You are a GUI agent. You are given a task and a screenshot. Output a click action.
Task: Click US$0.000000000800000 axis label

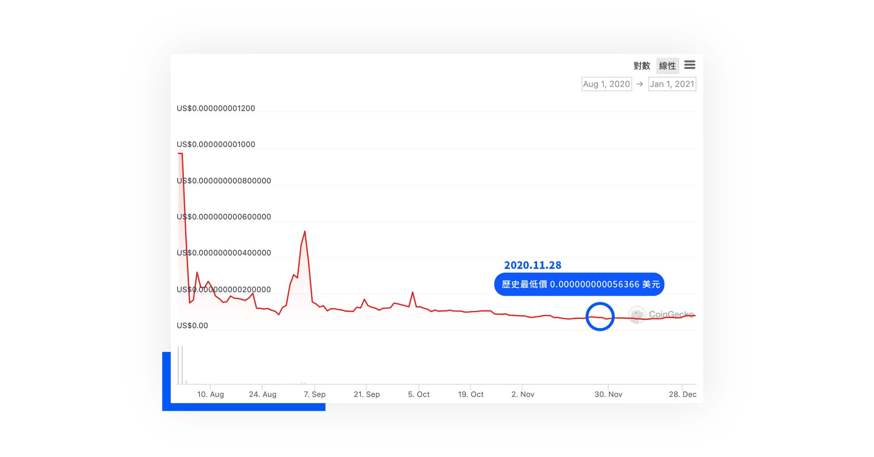[x=224, y=181]
